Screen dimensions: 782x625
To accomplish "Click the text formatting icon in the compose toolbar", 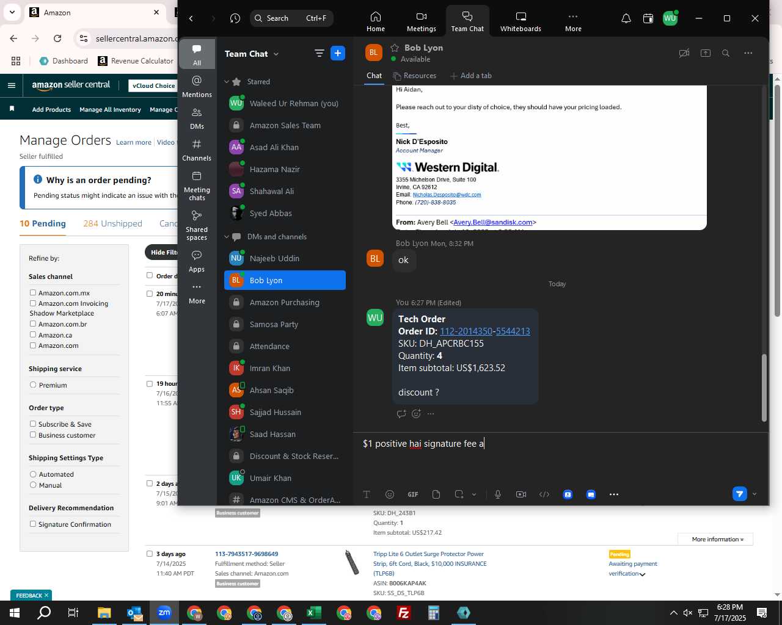I will tap(367, 494).
